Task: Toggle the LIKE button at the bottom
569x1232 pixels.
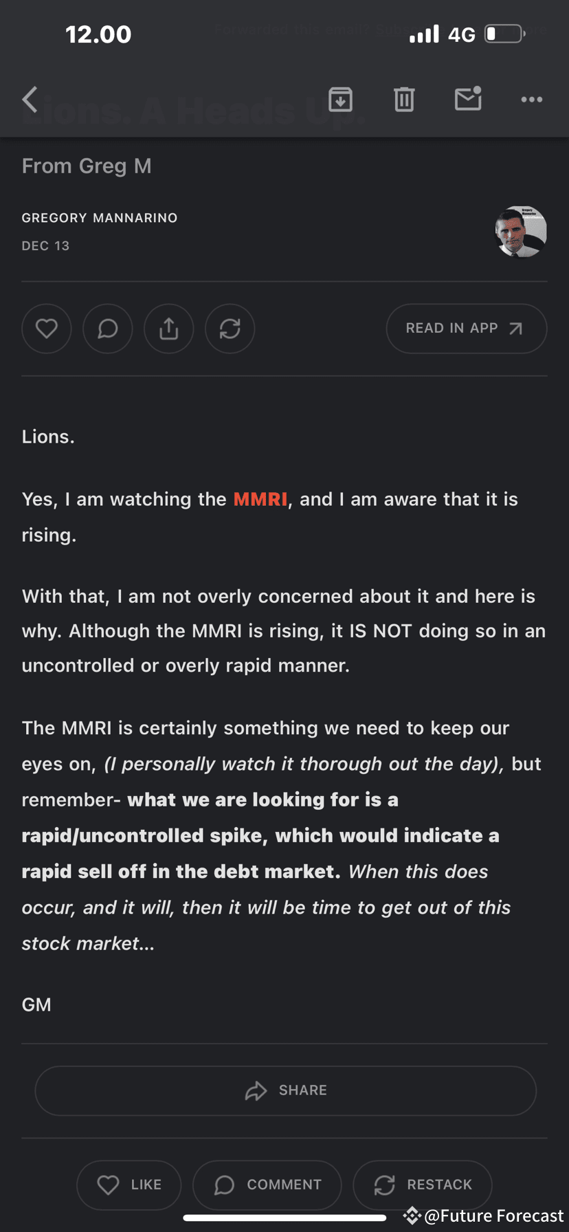Action: (x=129, y=1185)
